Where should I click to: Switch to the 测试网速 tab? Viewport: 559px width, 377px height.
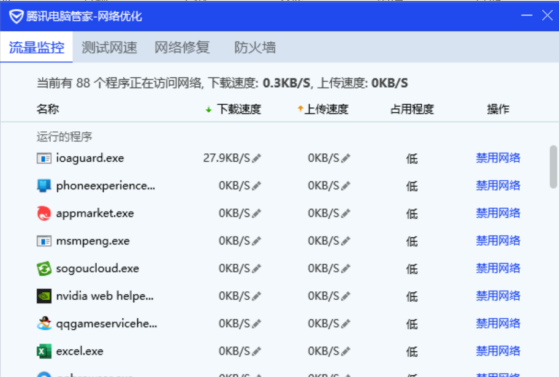click(109, 47)
